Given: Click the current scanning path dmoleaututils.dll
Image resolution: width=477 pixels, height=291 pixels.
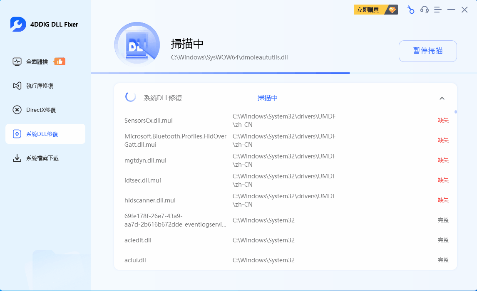Looking at the screenshot, I should 229,57.
